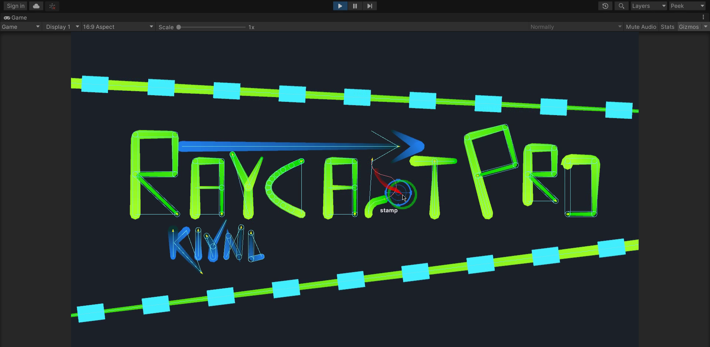Toggle Mute Audio
710x347 pixels.
(641, 27)
